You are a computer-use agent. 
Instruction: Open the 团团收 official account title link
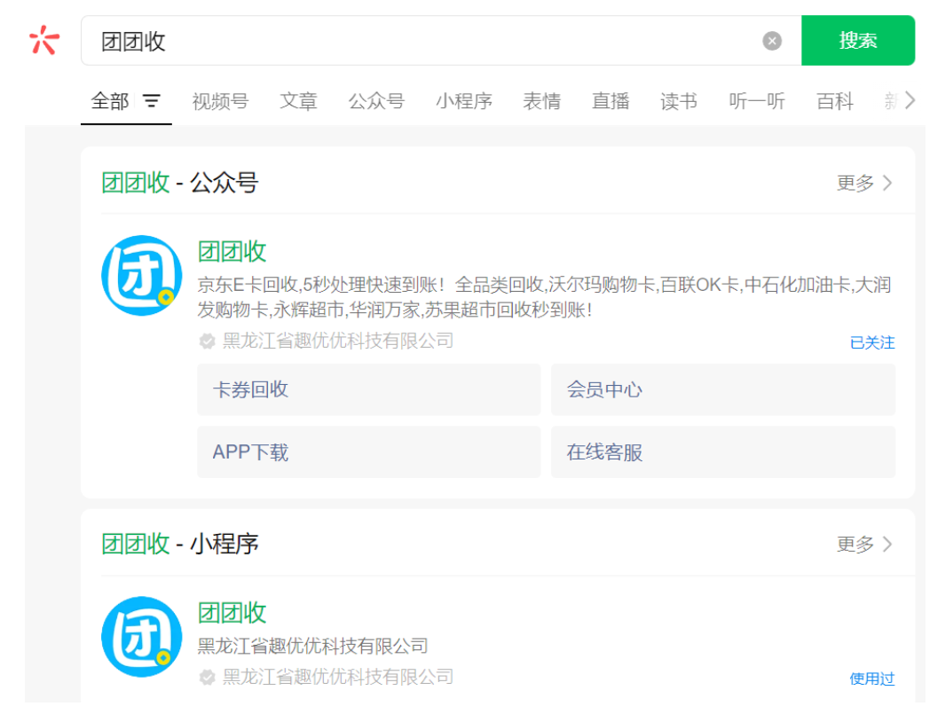click(232, 251)
